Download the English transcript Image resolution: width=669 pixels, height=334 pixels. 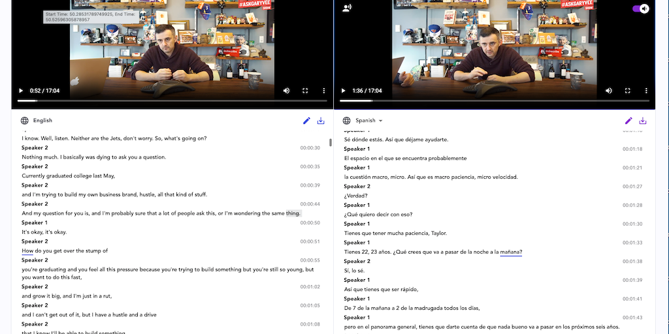point(321,121)
